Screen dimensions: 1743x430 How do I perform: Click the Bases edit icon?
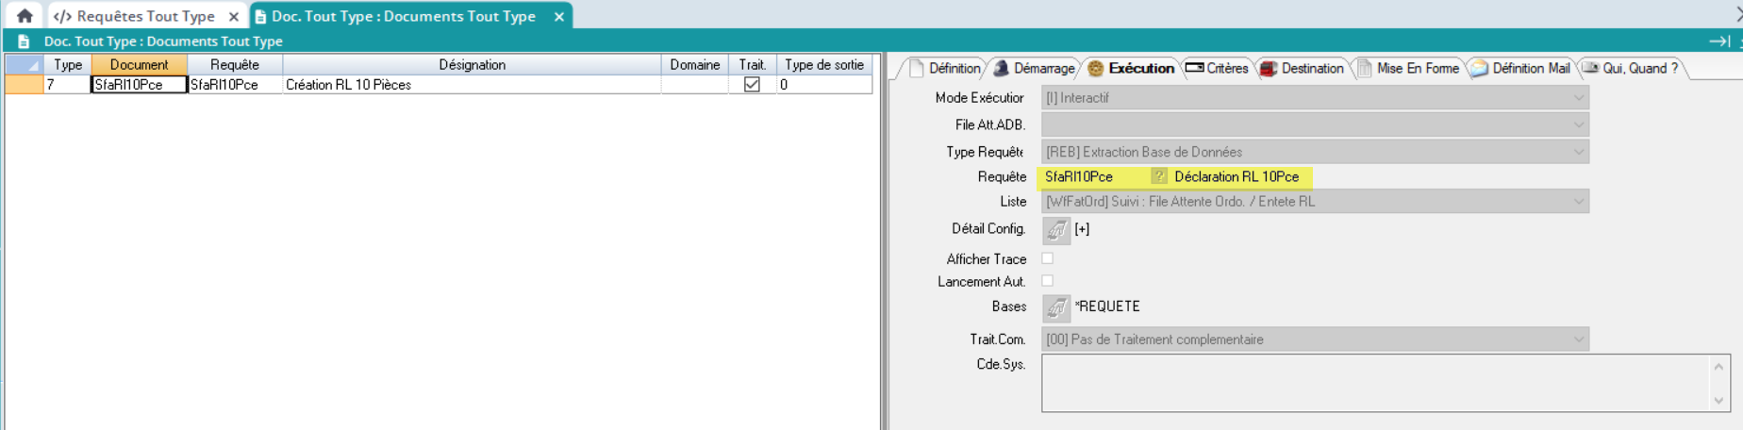tap(1055, 307)
